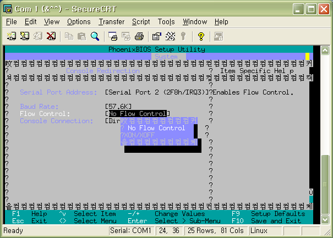Viewport: 333px width, 238px height.
Task: Click the Quick Connect lightning icon
Action: (25, 36)
